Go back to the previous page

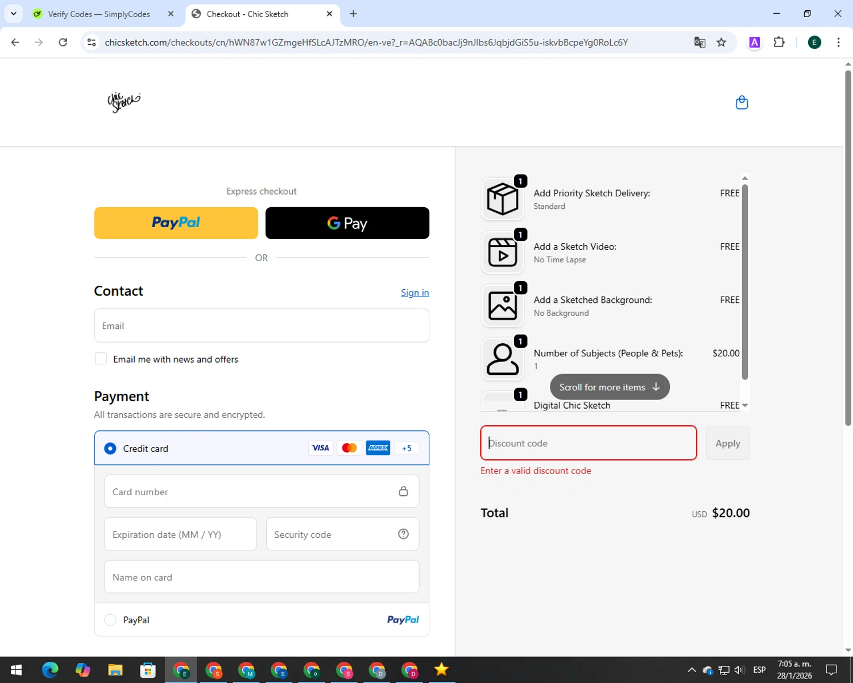(15, 42)
